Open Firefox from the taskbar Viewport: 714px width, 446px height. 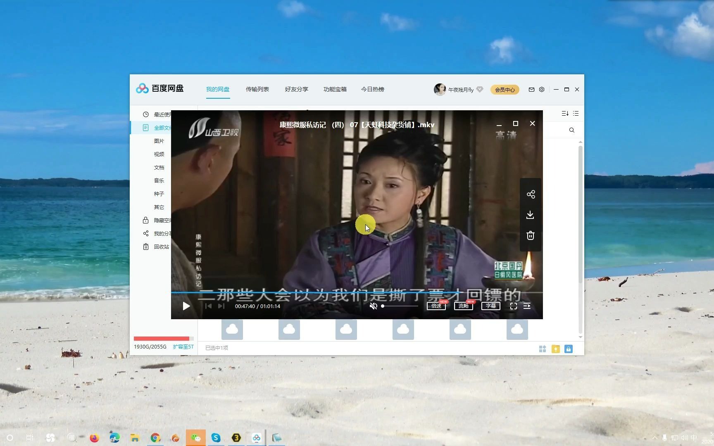tap(94, 438)
